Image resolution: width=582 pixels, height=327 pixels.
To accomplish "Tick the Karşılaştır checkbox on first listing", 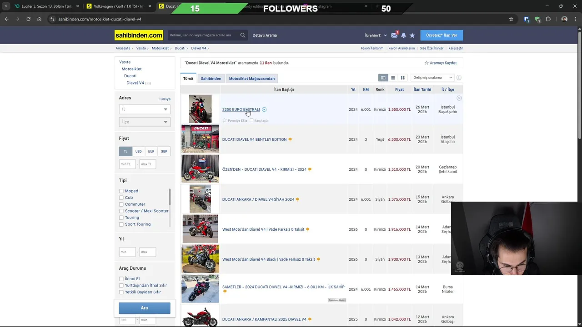I will 251,120.
